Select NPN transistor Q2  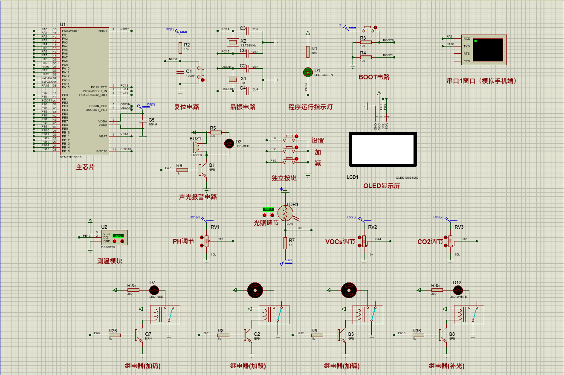[x=248, y=335]
